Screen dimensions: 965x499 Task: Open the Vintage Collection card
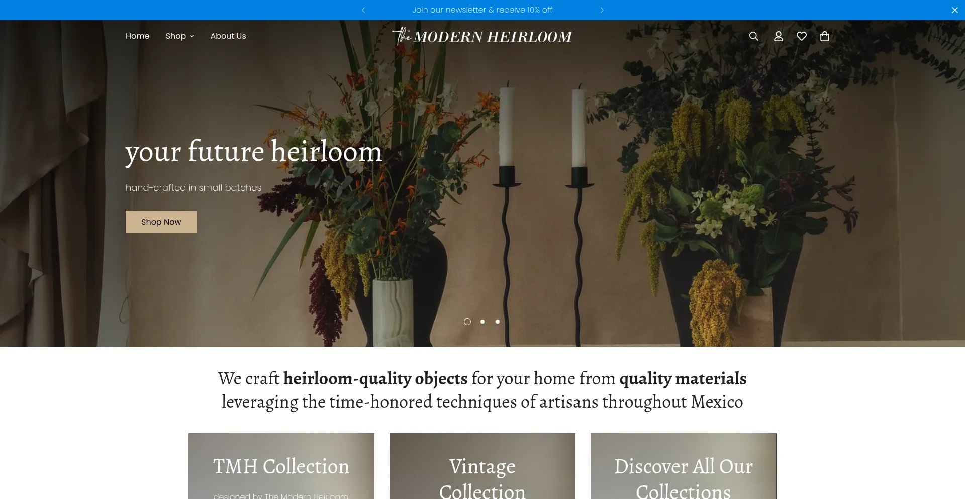coord(482,466)
